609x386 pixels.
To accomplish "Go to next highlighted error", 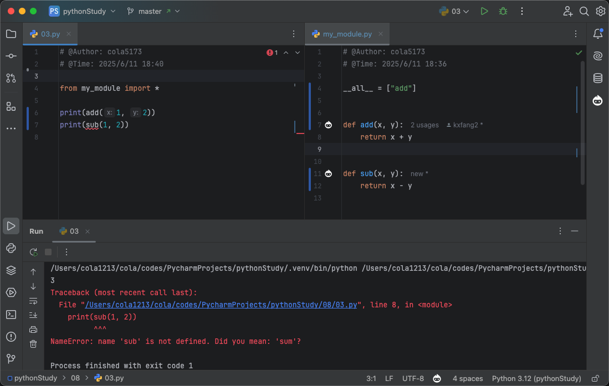I will [298, 53].
